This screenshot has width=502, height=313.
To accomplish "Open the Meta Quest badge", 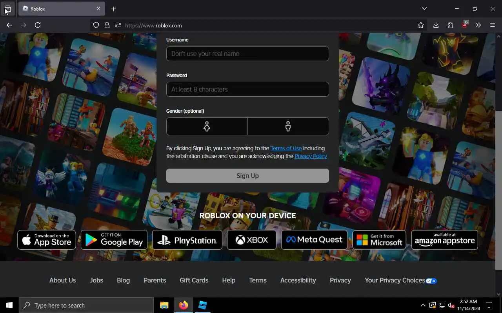I will click(x=314, y=240).
